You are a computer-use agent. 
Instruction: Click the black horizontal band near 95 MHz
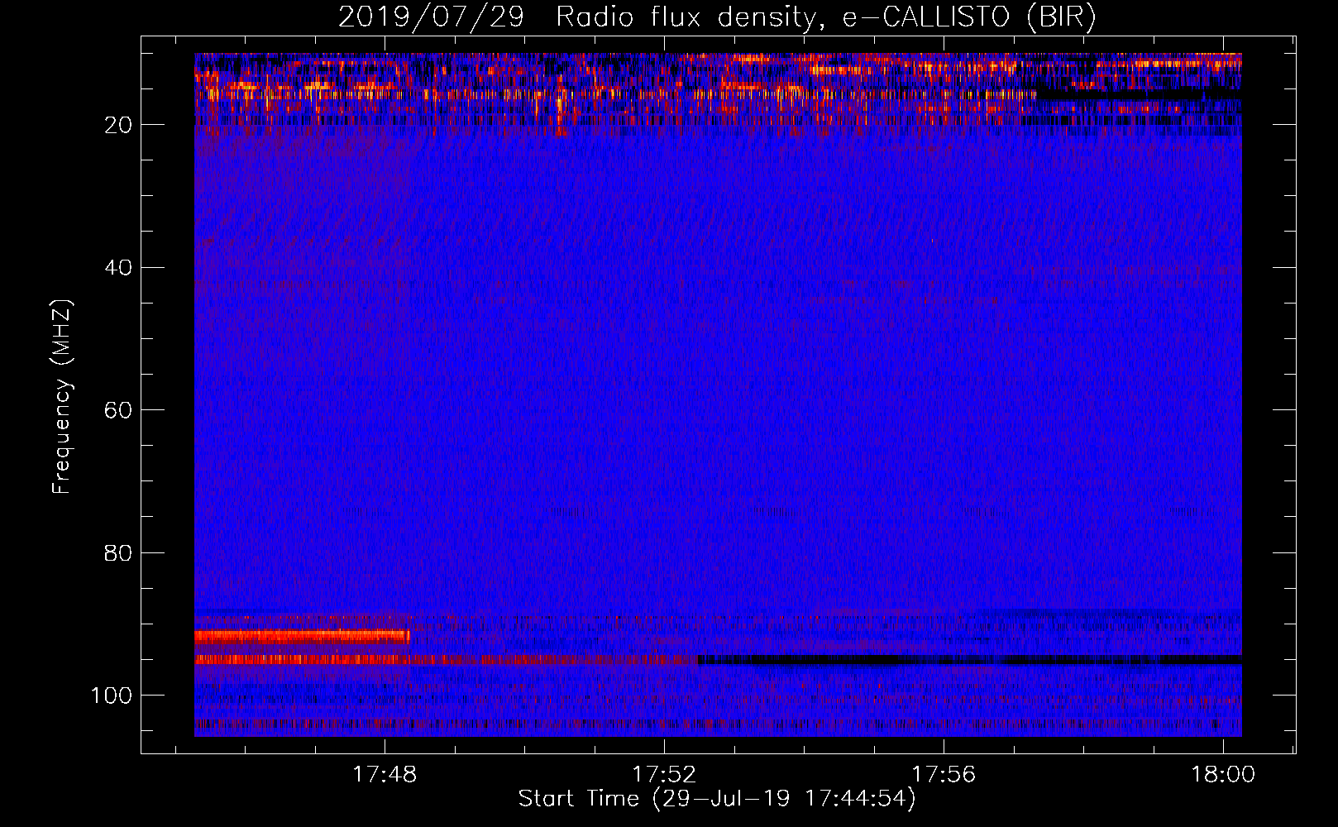(x=969, y=660)
